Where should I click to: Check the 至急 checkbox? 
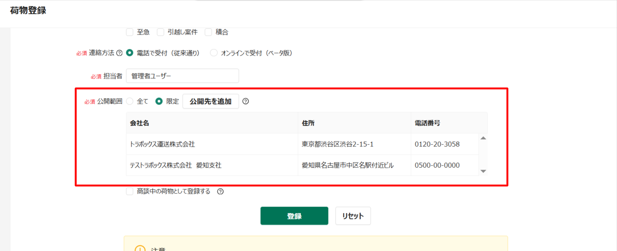[x=130, y=32]
